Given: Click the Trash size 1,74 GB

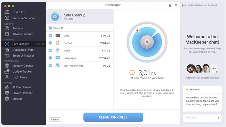Looking at the screenshot, I should (x=106, y=50).
